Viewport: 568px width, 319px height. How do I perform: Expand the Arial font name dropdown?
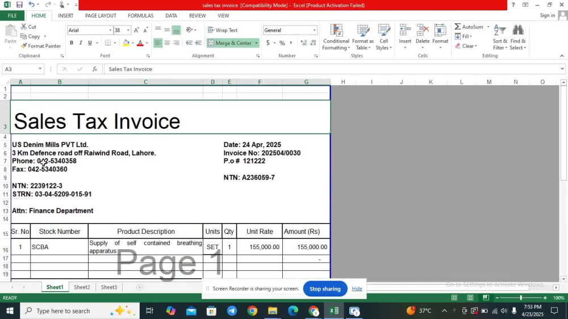click(x=110, y=30)
